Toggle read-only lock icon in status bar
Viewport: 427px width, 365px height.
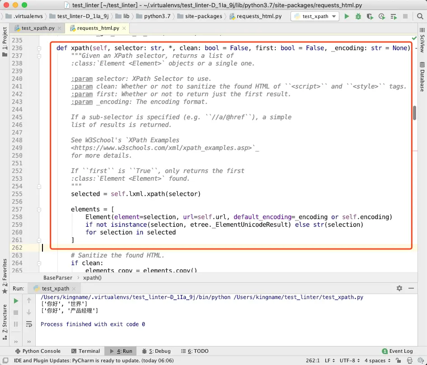tap(398, 360)
